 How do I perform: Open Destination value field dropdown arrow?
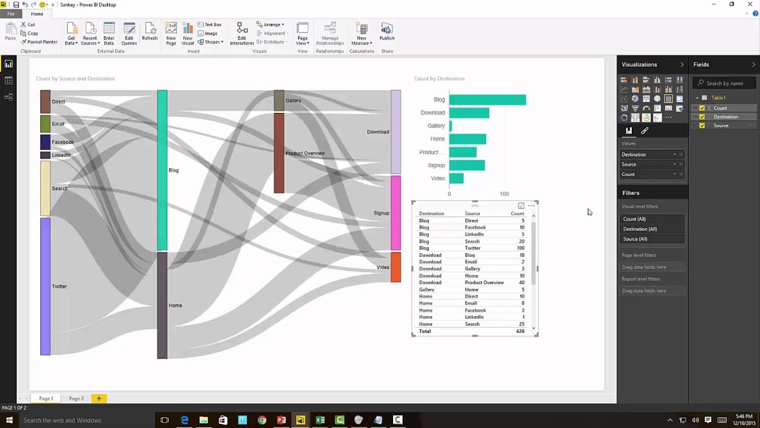tap(674, 155)
